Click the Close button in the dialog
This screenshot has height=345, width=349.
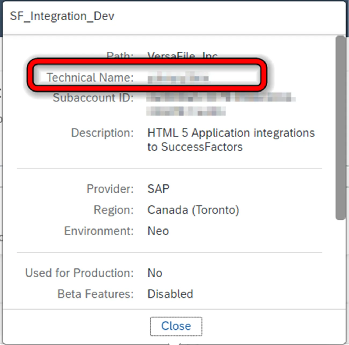pyautogui.click(x=176, y=326)
